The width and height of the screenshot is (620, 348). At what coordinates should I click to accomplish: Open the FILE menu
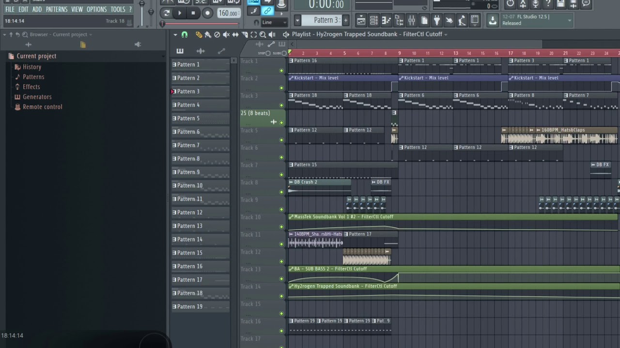[x=10, y=9]
